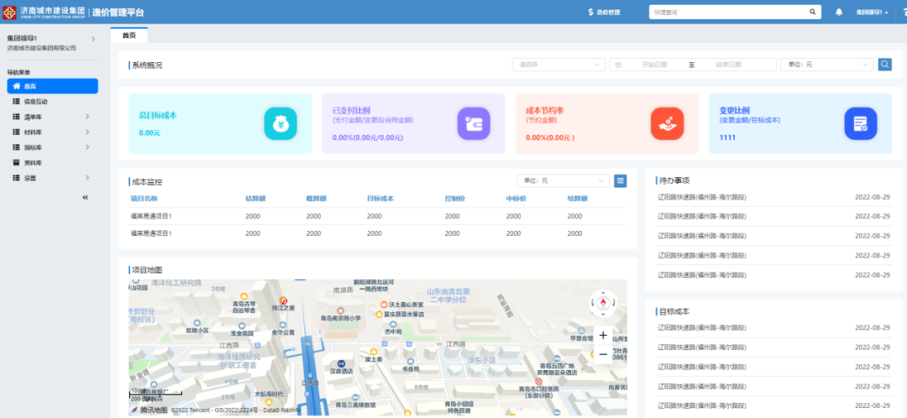Image resolution: width=907 pixels, height=418 pixels.
Task: Open first 待办事项 entry 辽阳路快速路
Action: pyautogui.click(x=702, y=197)
